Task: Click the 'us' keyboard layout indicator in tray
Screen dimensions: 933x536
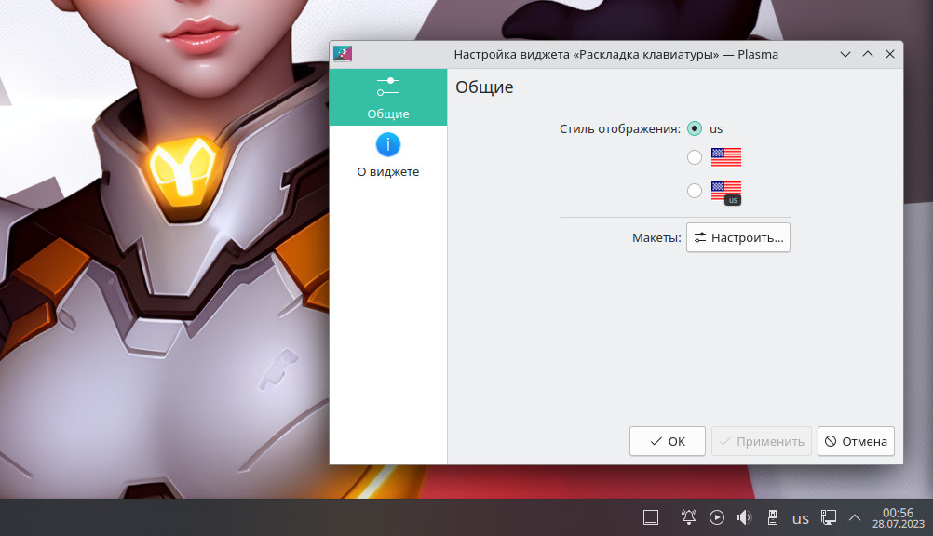Action: click(x=800, y=518)
